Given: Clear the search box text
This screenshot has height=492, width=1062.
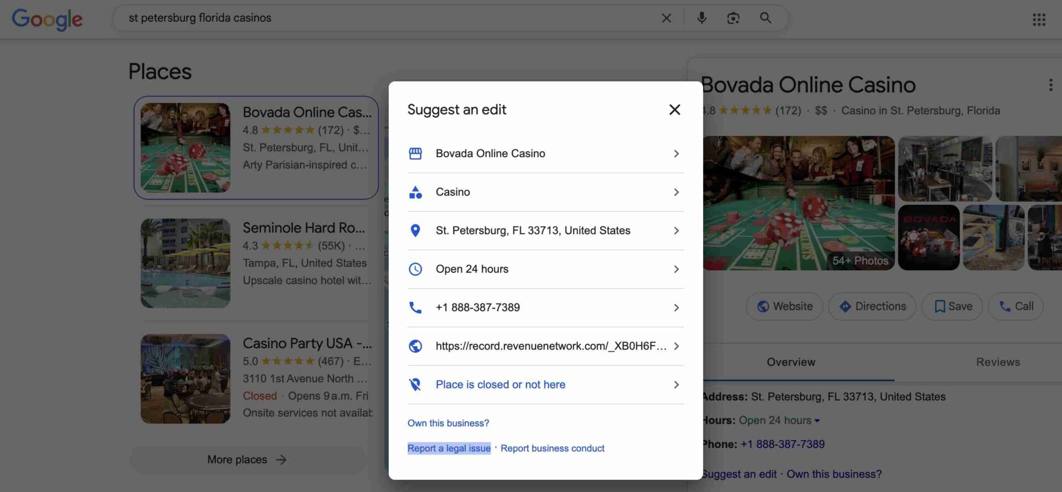Looking at the screenshot, I should [667, 18].
